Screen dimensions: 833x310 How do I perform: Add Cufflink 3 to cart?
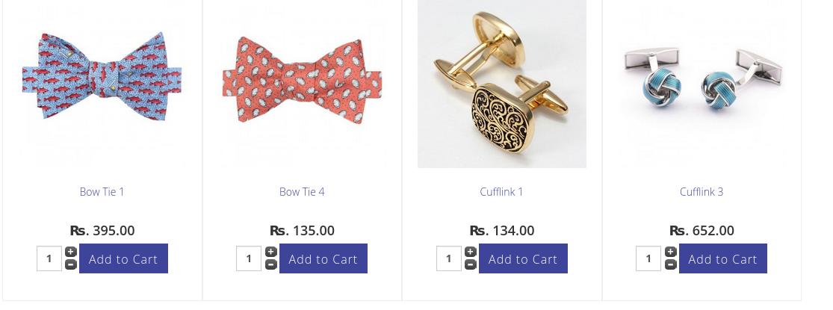(722, 259)
